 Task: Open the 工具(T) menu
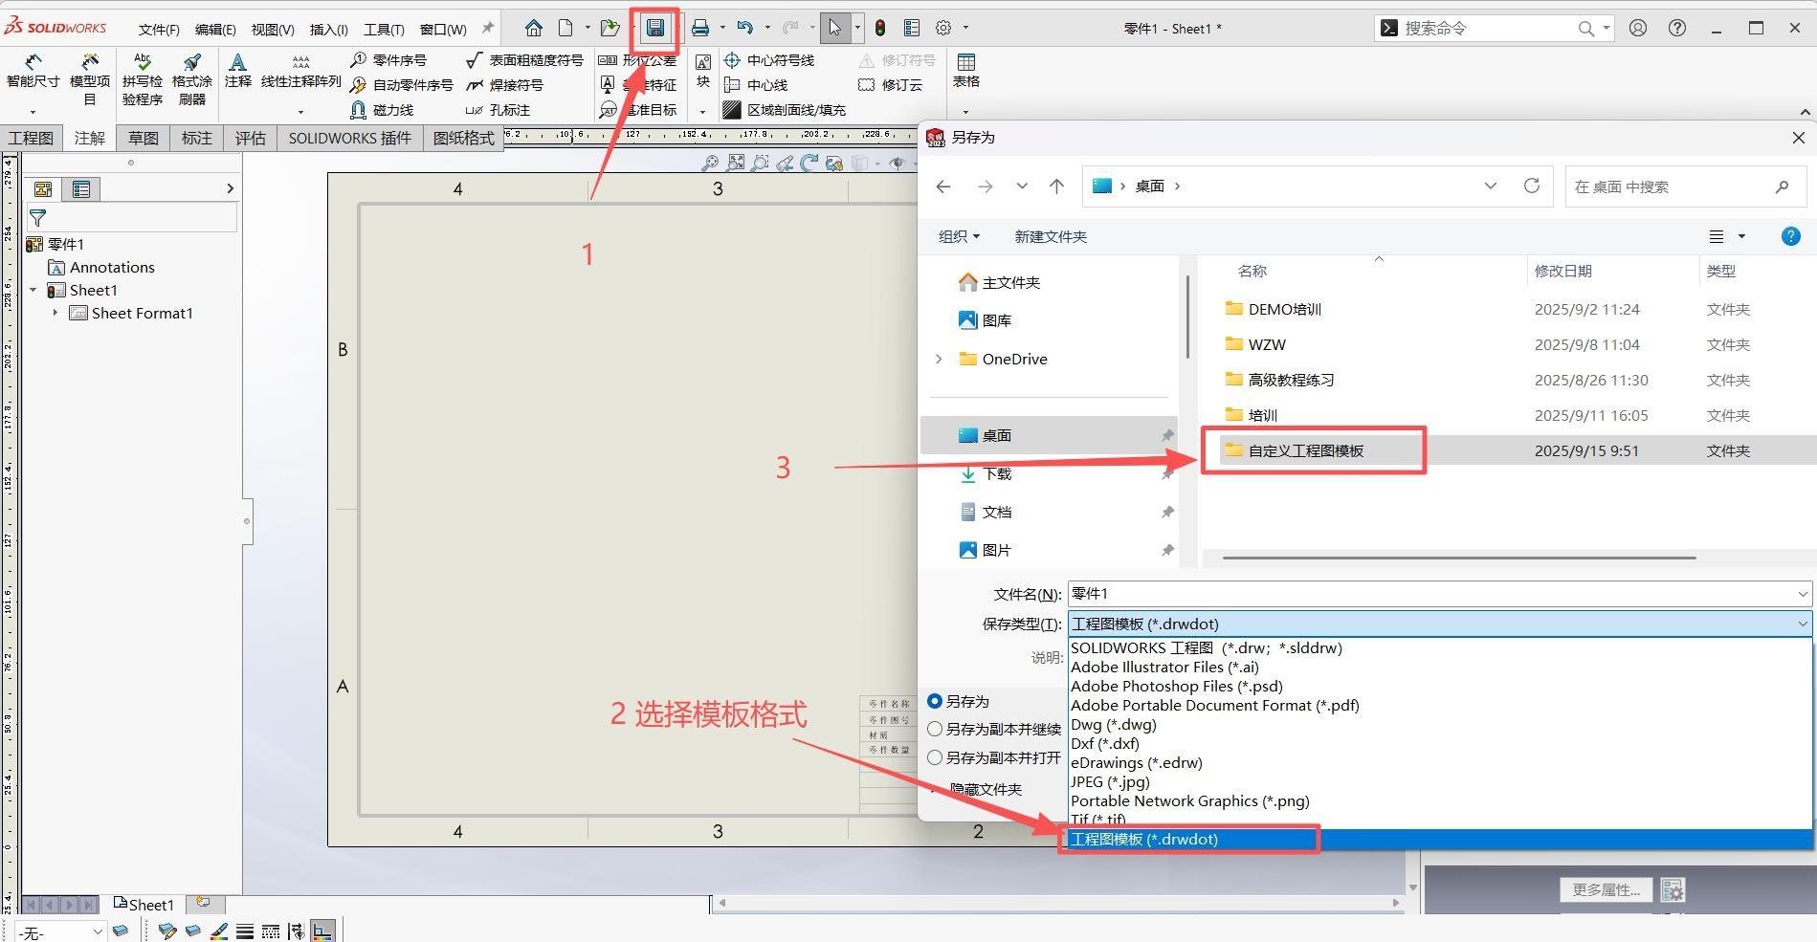tap(384, 29)
